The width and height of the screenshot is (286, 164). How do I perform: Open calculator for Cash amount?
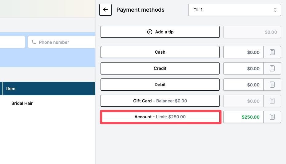coord(272,52)
